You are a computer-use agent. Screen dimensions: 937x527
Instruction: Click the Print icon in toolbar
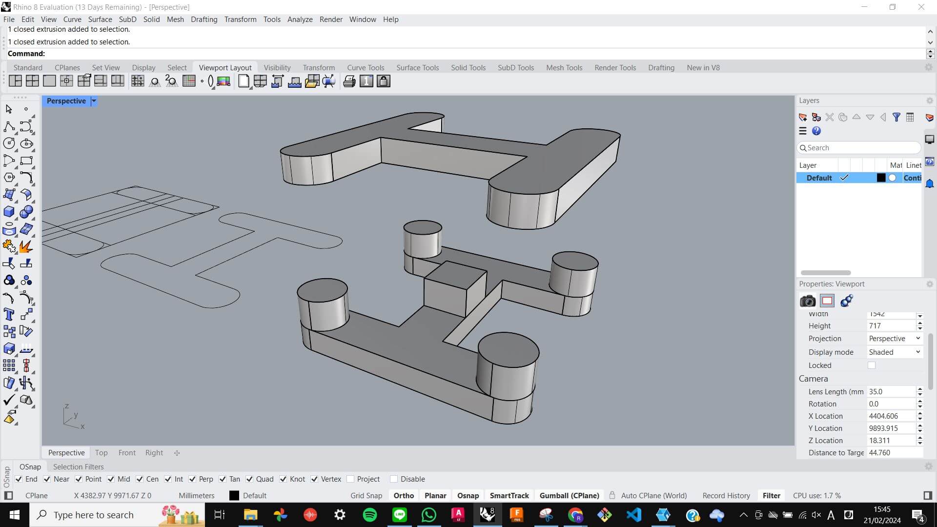349,81
